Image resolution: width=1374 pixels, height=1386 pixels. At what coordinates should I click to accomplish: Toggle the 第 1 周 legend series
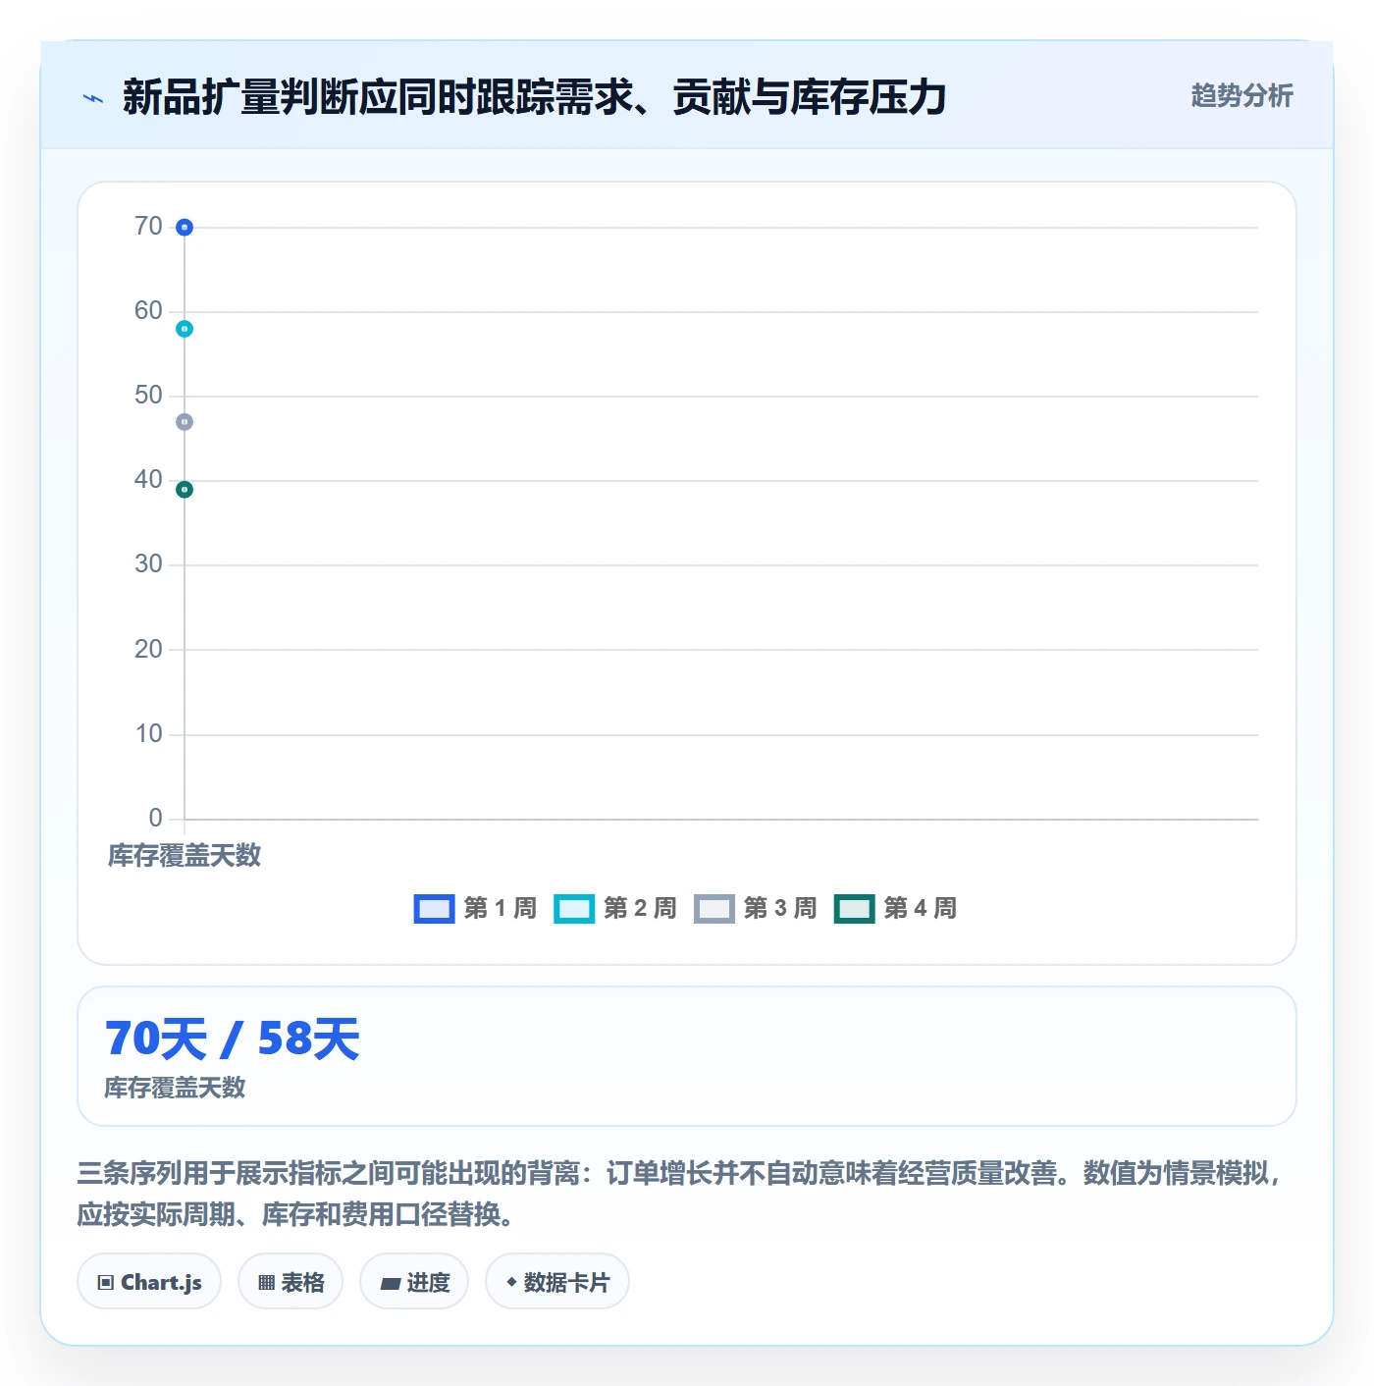click(476, 908)
